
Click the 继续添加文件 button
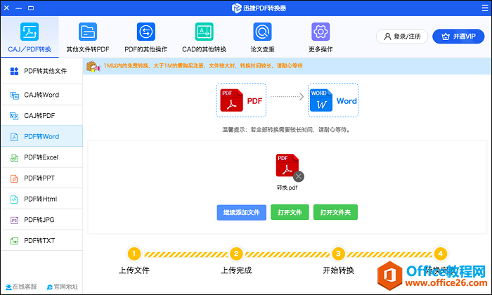241,212
